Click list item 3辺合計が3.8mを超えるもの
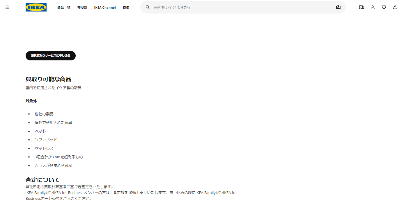Image resolution: width=406 pixels, height=205 pixels. [59, 157]
